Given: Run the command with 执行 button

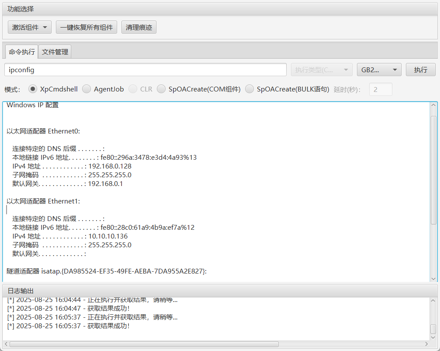Looking at the screenshot, I should [x=420, y=70].
